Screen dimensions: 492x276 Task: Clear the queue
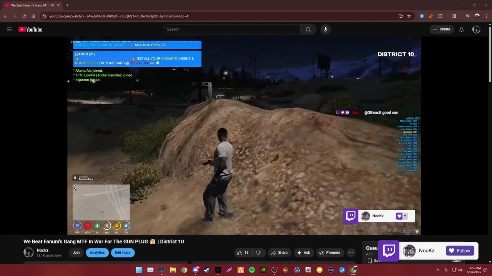pos(457,261)
